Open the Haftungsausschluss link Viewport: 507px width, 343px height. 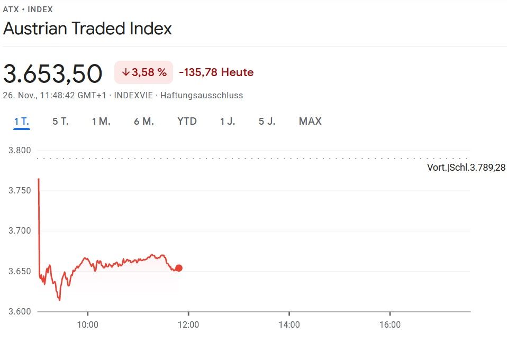pyautogui.click(x=202, y=96)
